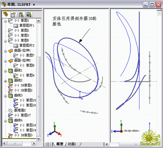
Task: Click the tree horizontal scroll right arrow
Action: [34, 143]
